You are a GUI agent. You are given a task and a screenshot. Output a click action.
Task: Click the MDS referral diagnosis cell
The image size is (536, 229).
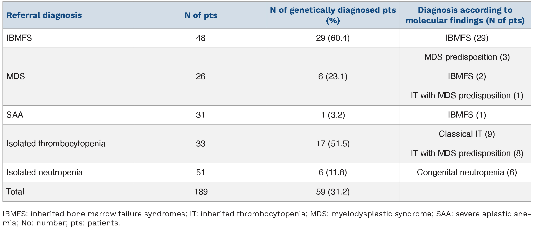[x=16, y=76]
